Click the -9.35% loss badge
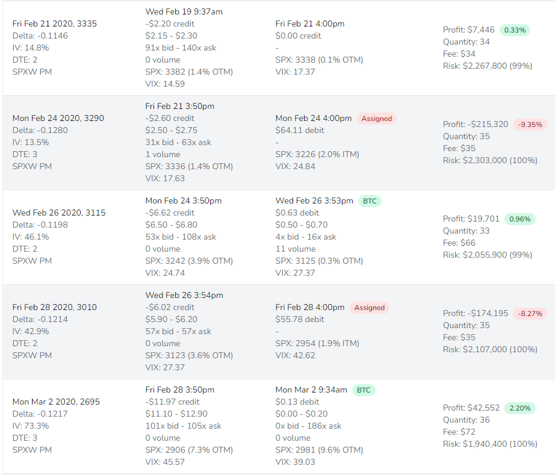Screen dimensions: 555x475 point(530,125)
